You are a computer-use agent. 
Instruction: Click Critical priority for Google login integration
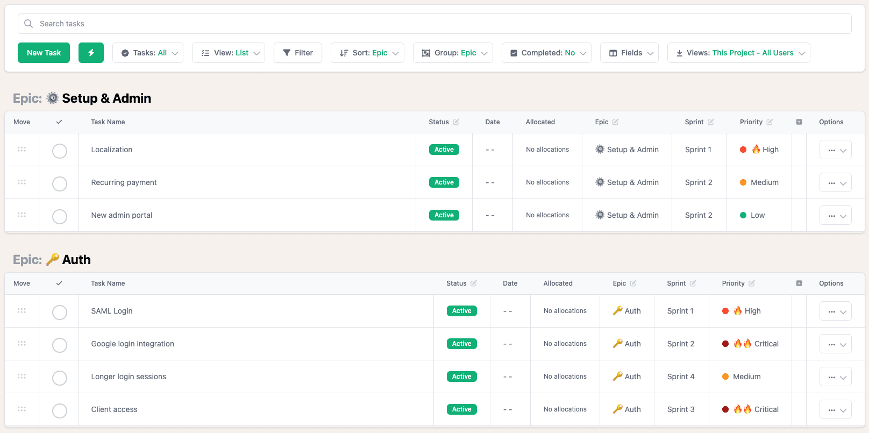pyautogui.click(x=750, y=344)
